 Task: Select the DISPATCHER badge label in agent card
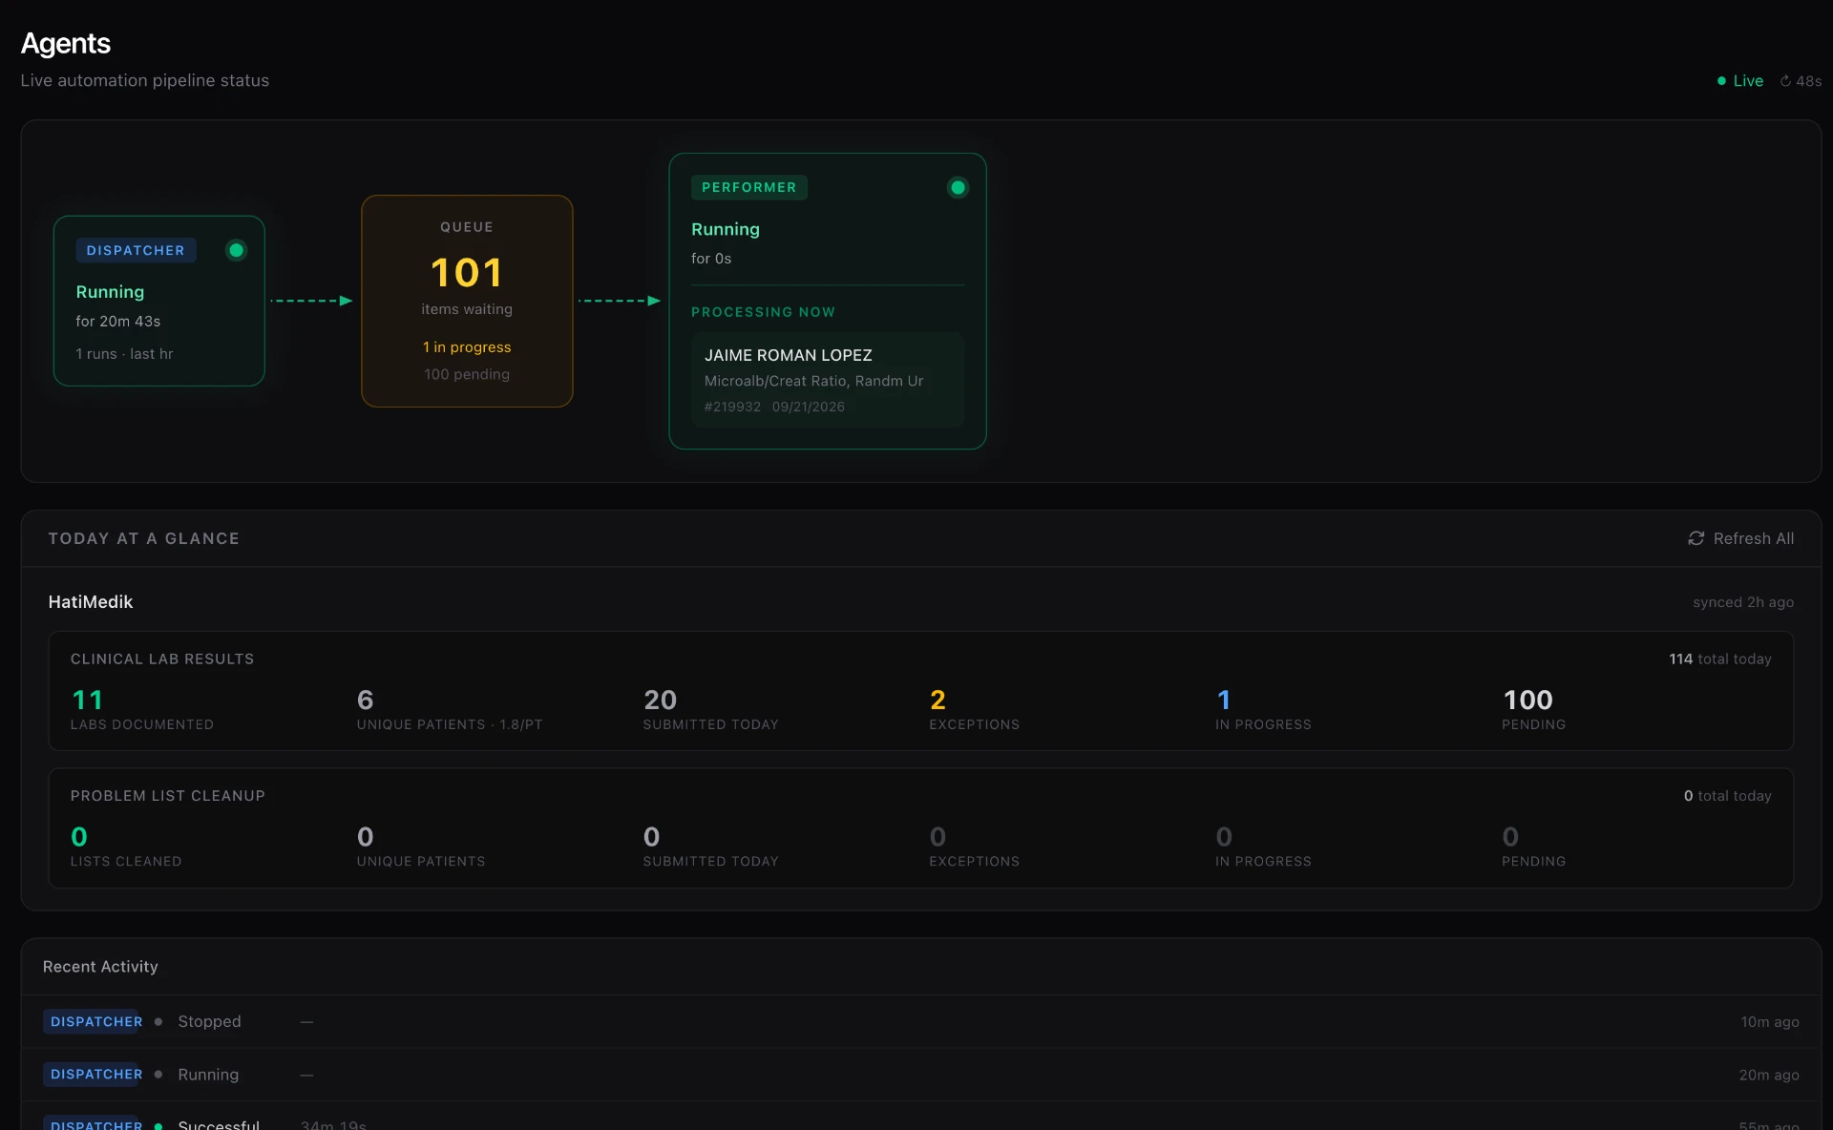tap(136, 250)
